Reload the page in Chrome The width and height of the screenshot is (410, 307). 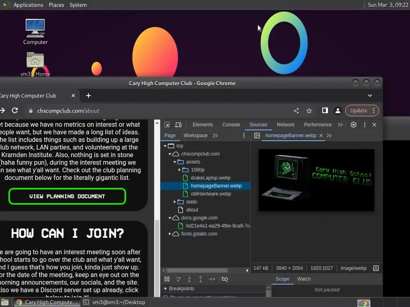click(15, 111)
